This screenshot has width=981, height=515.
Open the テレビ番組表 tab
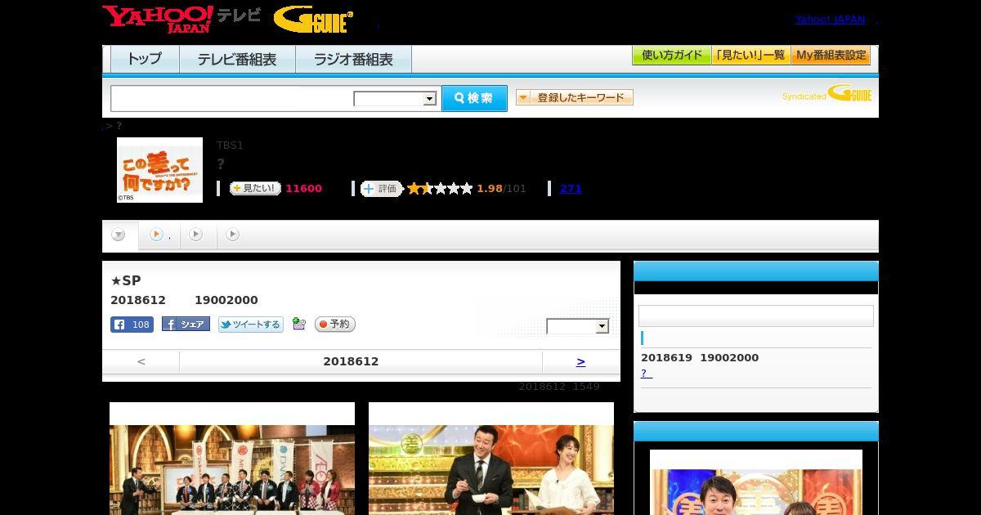(237, 60)
